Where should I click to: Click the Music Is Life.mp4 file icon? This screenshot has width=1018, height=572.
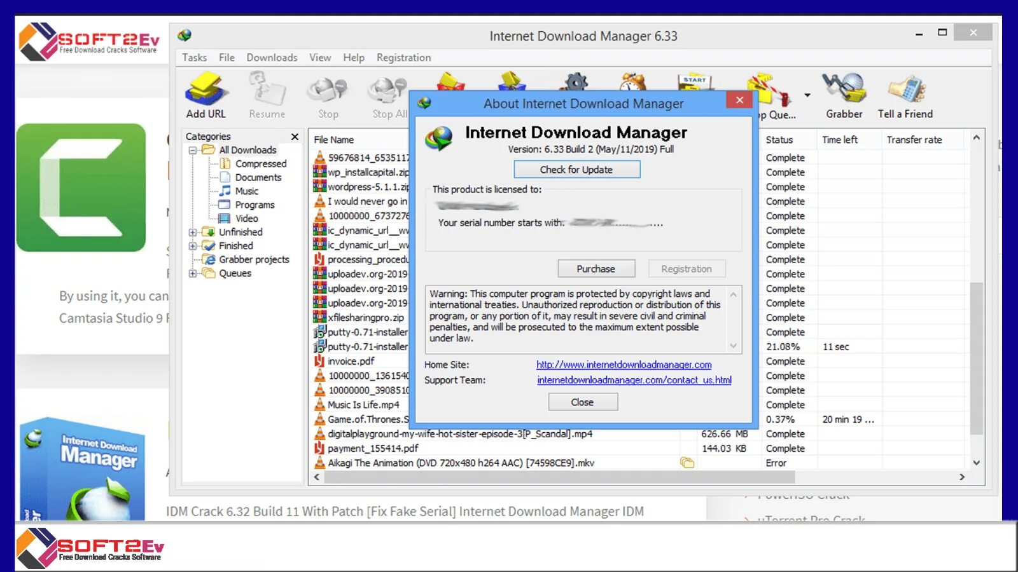pos(319,404)
